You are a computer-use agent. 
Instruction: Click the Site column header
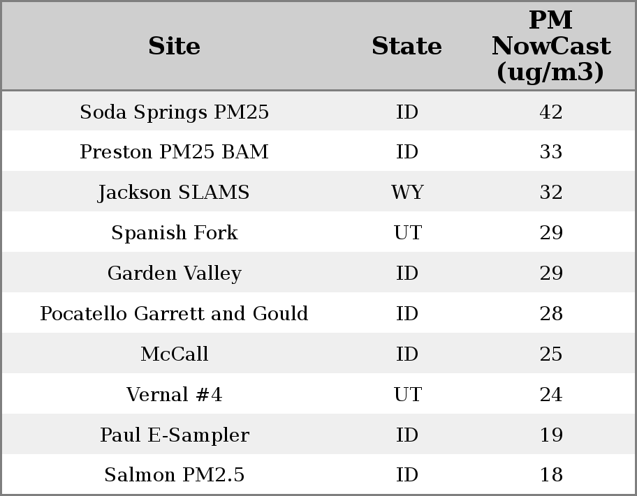174,46
